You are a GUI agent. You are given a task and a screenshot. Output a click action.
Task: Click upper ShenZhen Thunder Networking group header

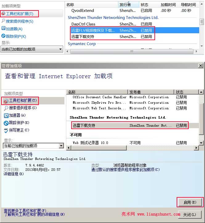113,18
